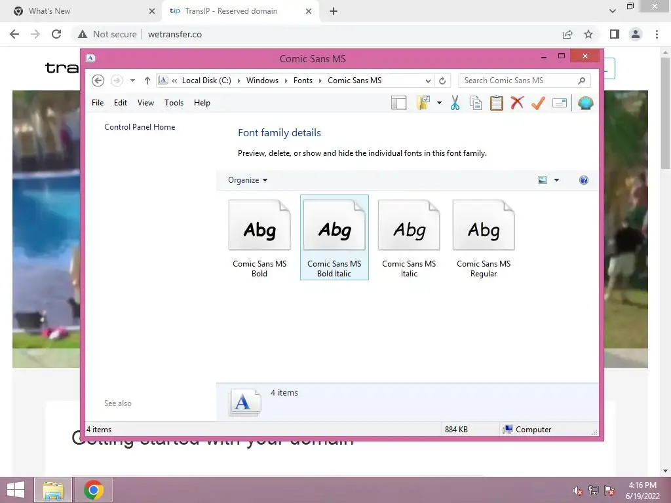Click the muted volume tray icon
This screenshot has height=503, width=671.
coord(578,491)
